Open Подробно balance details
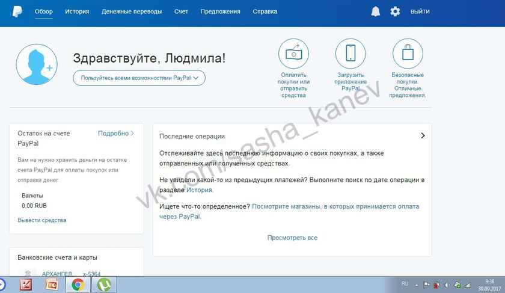This screenshot has height=293, width=505. click(115, 133)
